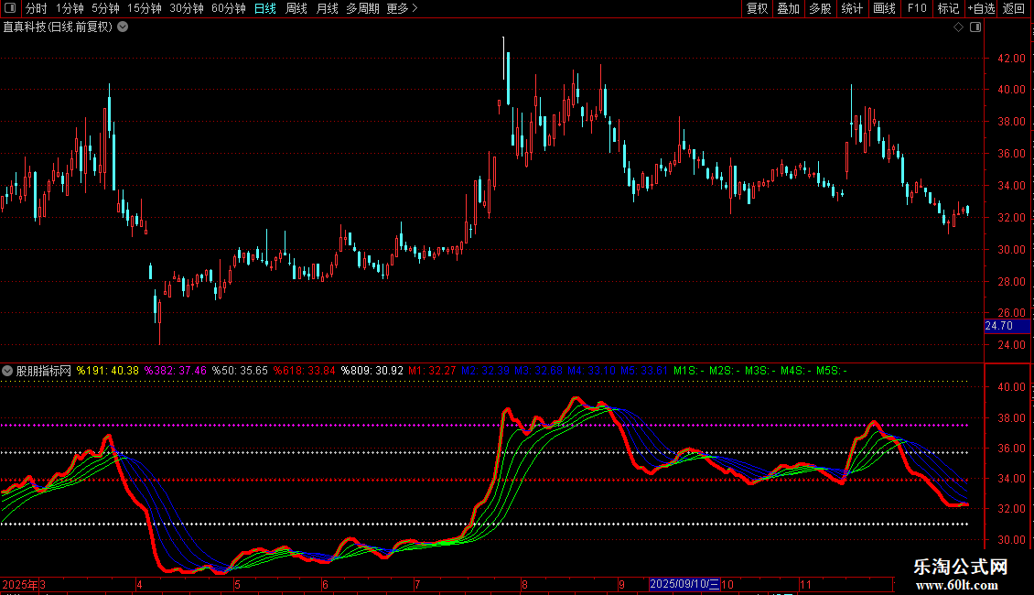Expand the 更多 periods menu
The height and width of the screenshot is (595, 1034).
402,8
